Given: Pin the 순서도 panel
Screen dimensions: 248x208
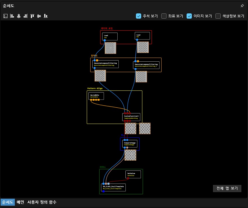Looking at the screenshot, I should 242,6.
